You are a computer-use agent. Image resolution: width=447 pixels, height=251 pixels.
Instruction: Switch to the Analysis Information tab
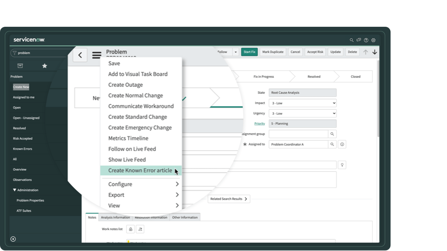[x=115, y=218]
